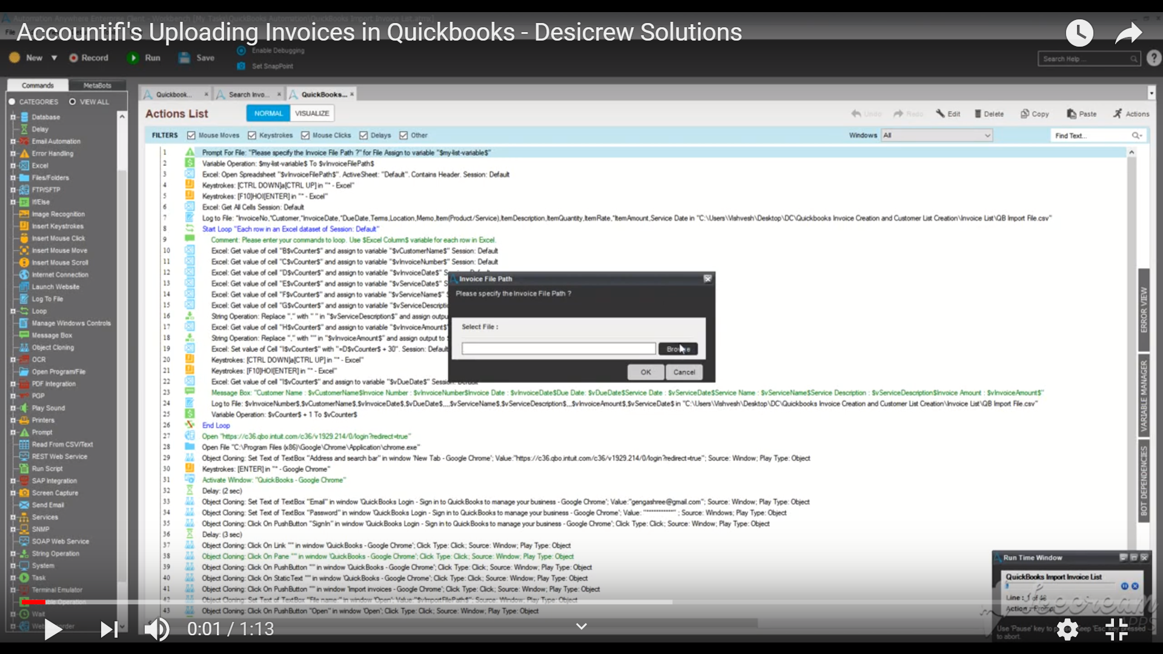Expand the Excel commands tree node
The width and height of the screenshot is (1163, 654).
13,165
